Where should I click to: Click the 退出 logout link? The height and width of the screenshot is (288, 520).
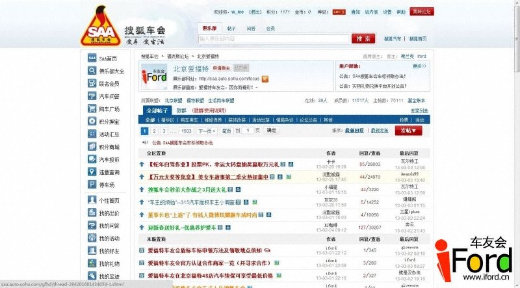click(255, 12)
